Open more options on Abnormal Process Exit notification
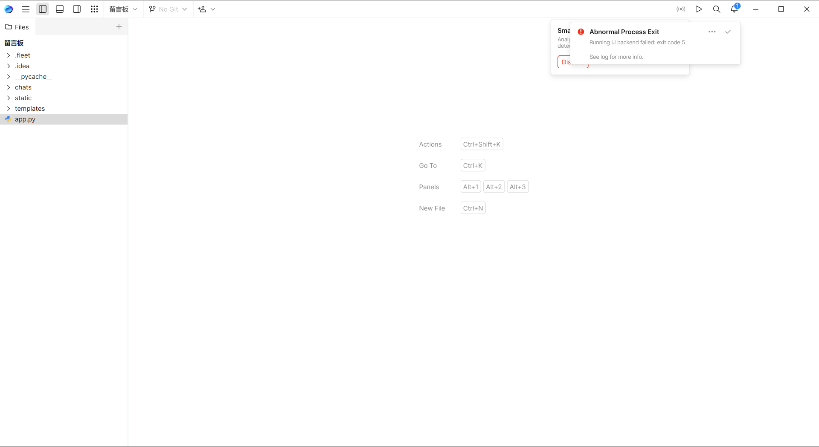Screen dimensions: 819x447 coord(712,32)
